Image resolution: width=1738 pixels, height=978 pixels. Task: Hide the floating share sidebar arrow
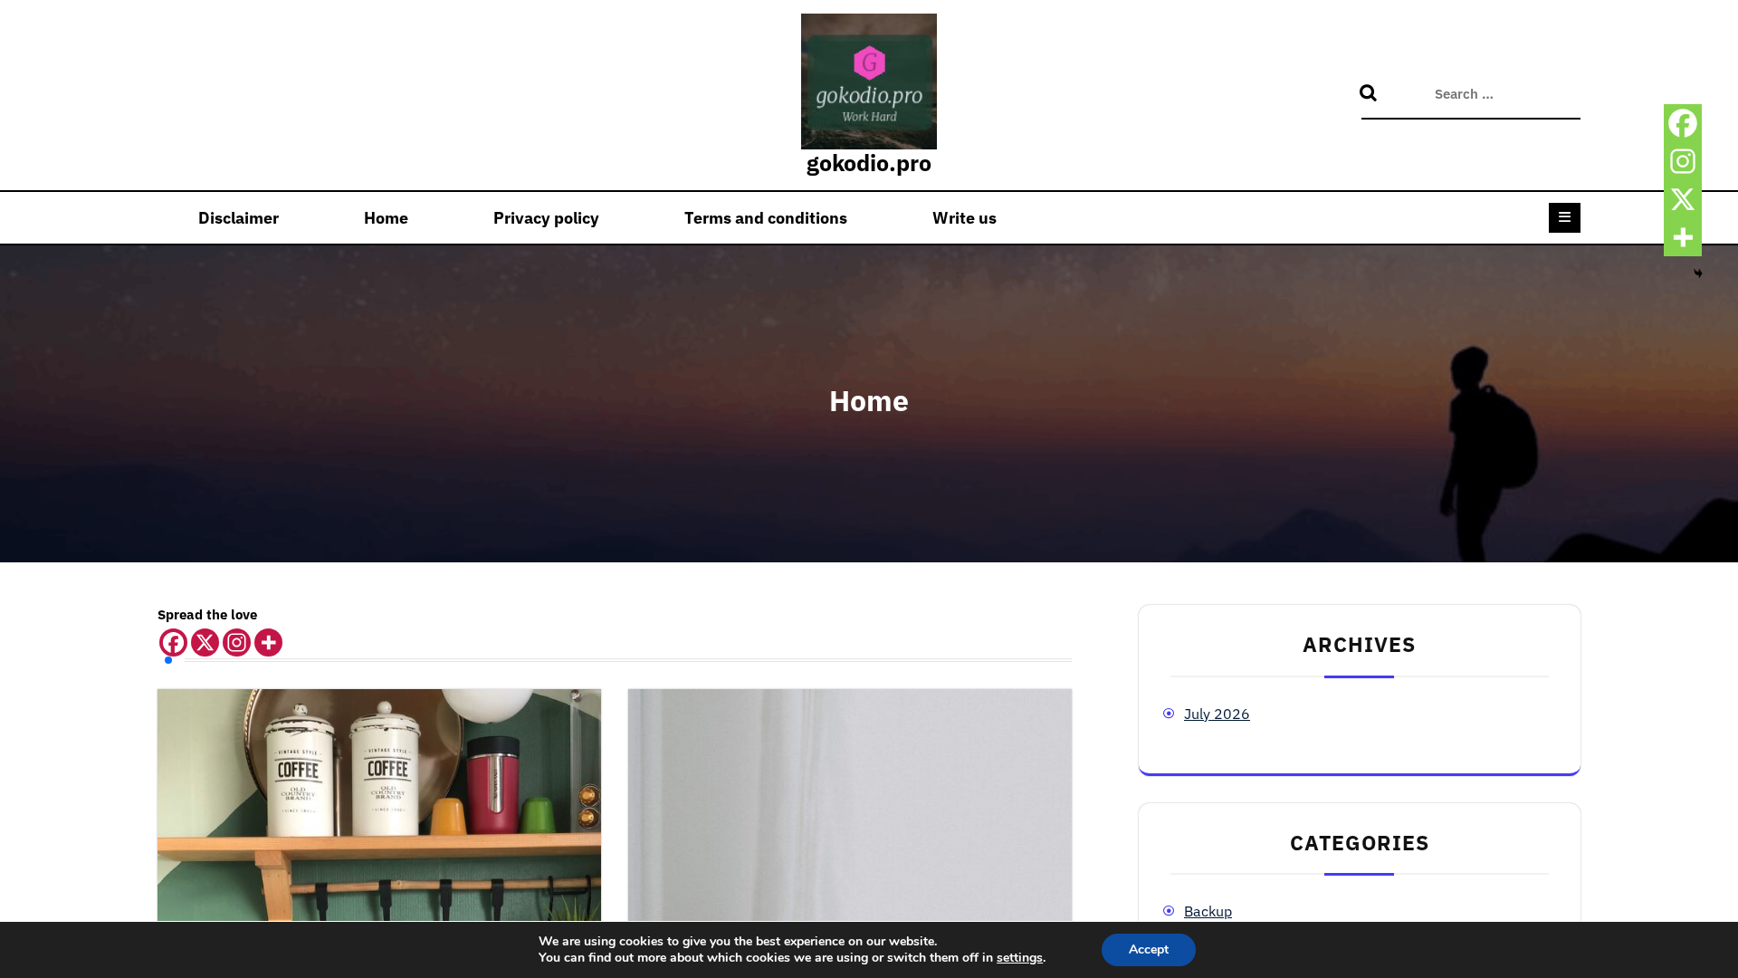[x=1697, y=273]
